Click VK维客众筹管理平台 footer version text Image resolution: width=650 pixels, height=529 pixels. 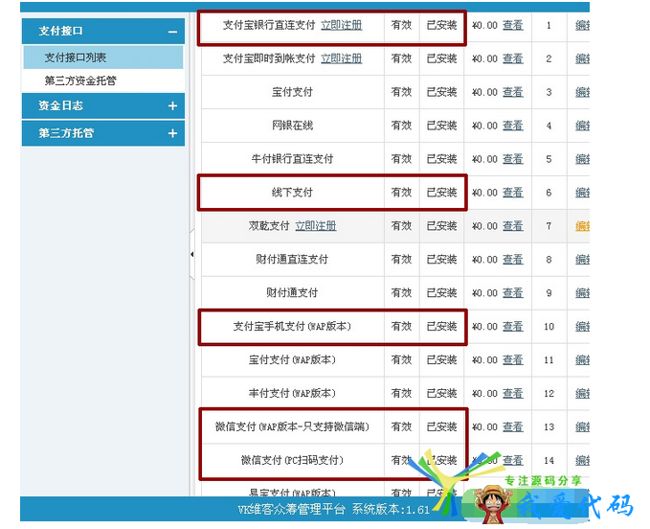[334, 510]
